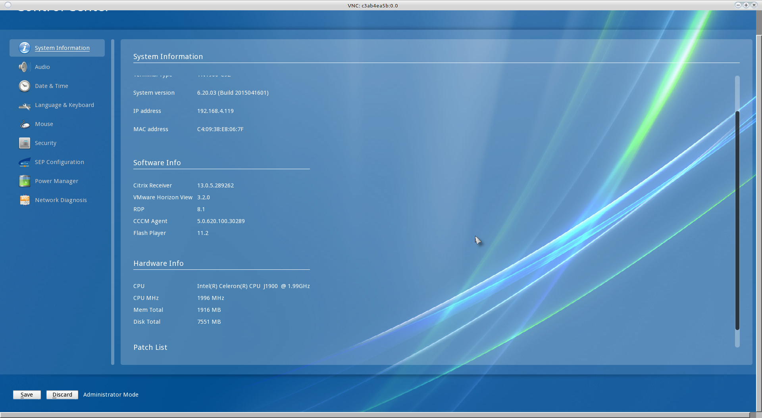Maximize the VNC window
The image size is (762, 418).
pyautogui.click(x=746, y=5)
